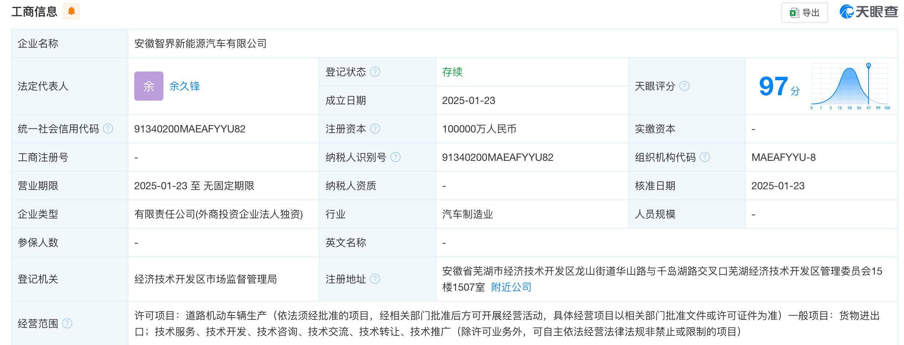Click help icon beside 统一社会信用代码

pyautogui.click(x=108, y=129)
